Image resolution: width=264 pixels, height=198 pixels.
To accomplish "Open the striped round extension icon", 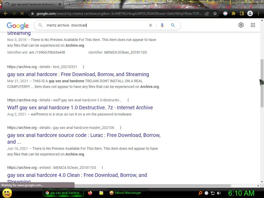I will pos(225,13).
